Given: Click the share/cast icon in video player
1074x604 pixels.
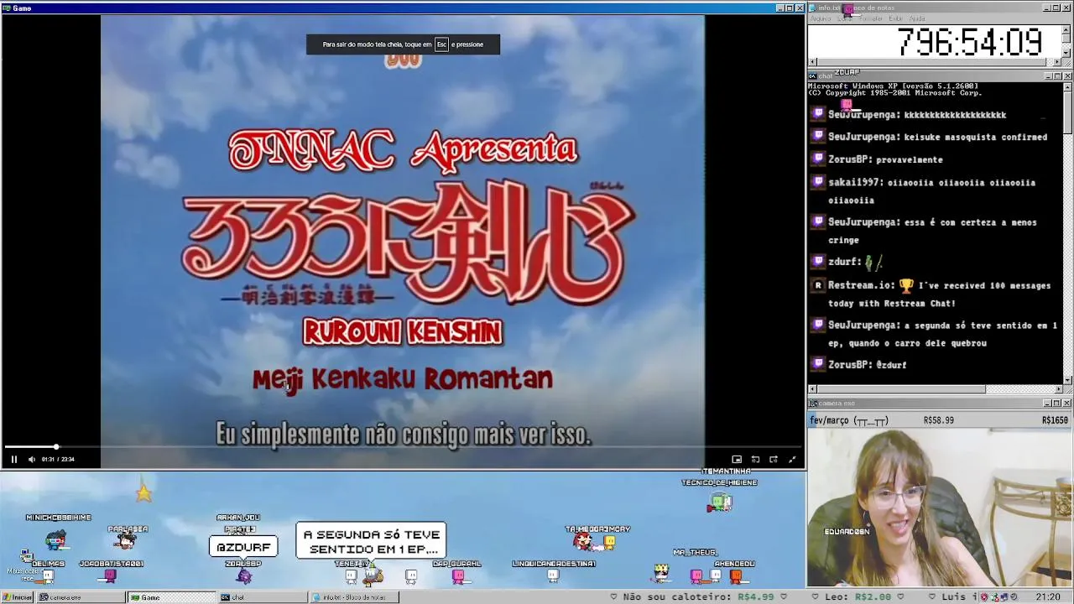Looking at the screenshot, I should coord(774,459).
